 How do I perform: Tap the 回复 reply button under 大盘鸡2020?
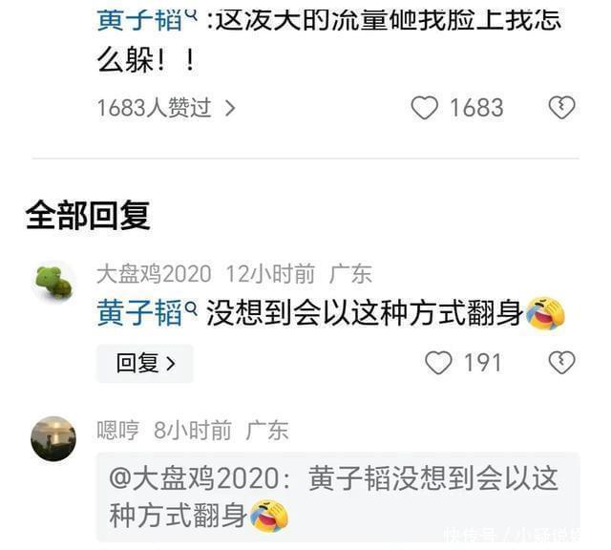[x=145, y=363]
